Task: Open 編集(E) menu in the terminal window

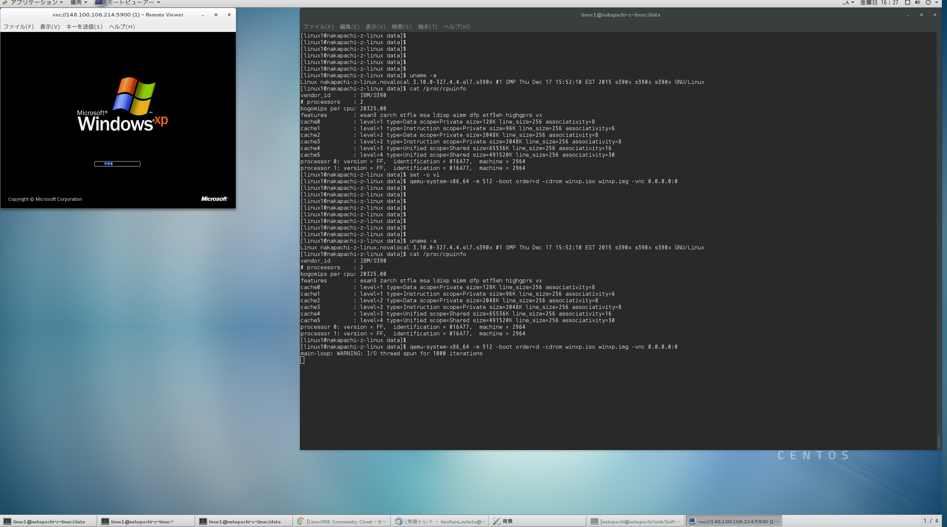Action: [x=350, y=26]
